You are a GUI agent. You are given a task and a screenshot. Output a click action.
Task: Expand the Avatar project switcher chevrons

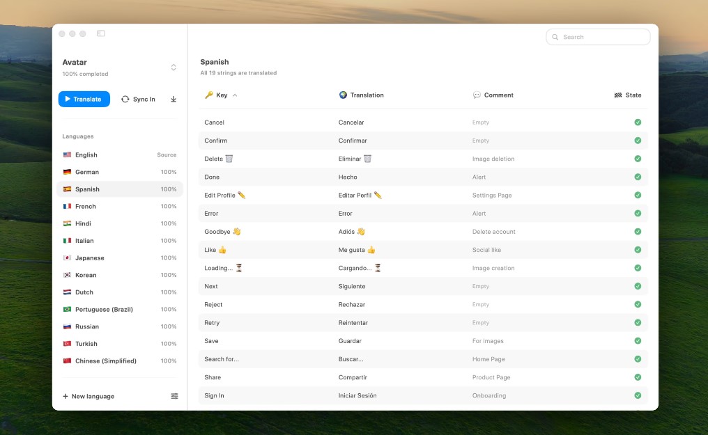pyautogui.click(x=174, y=68)
